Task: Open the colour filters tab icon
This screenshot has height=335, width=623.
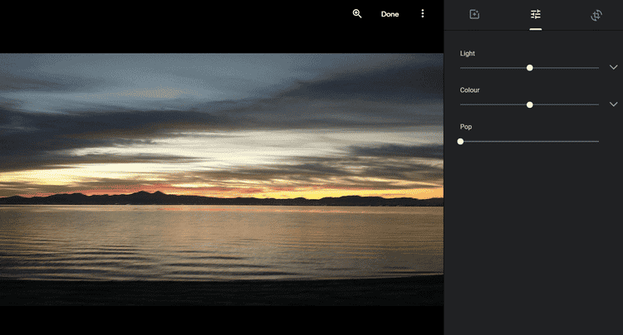Action: [x=474, y=15]
